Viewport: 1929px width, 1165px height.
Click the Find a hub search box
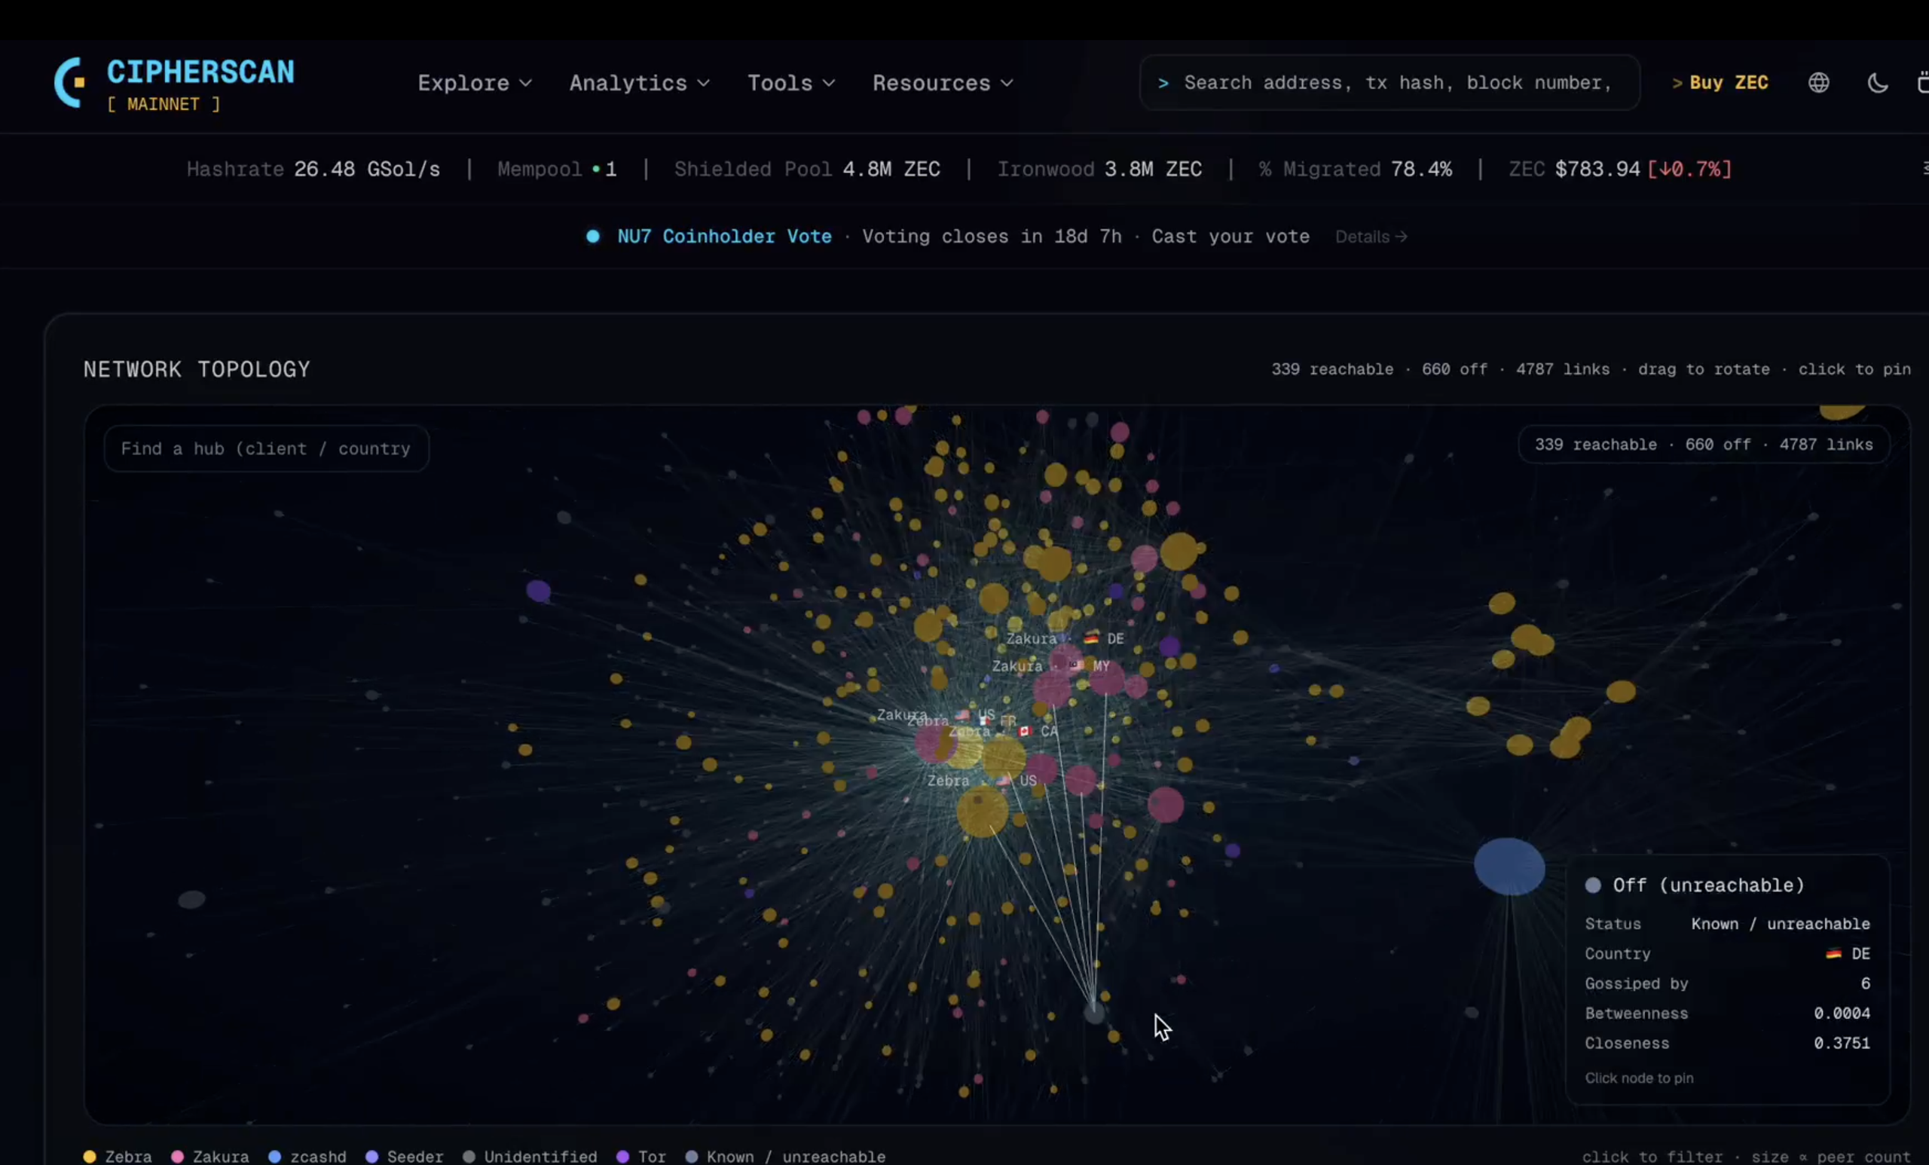(x=266, y=448)
